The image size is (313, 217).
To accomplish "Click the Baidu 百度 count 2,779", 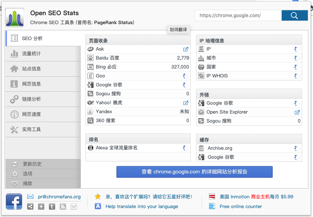I will click(183, 58).
